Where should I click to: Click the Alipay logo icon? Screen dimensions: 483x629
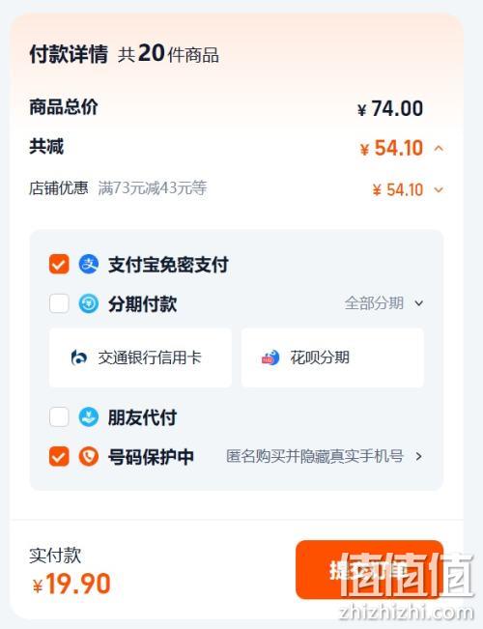coord(88,265)
